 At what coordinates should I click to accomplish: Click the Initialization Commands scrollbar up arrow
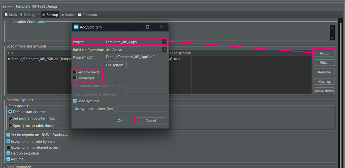pos(332,28)
